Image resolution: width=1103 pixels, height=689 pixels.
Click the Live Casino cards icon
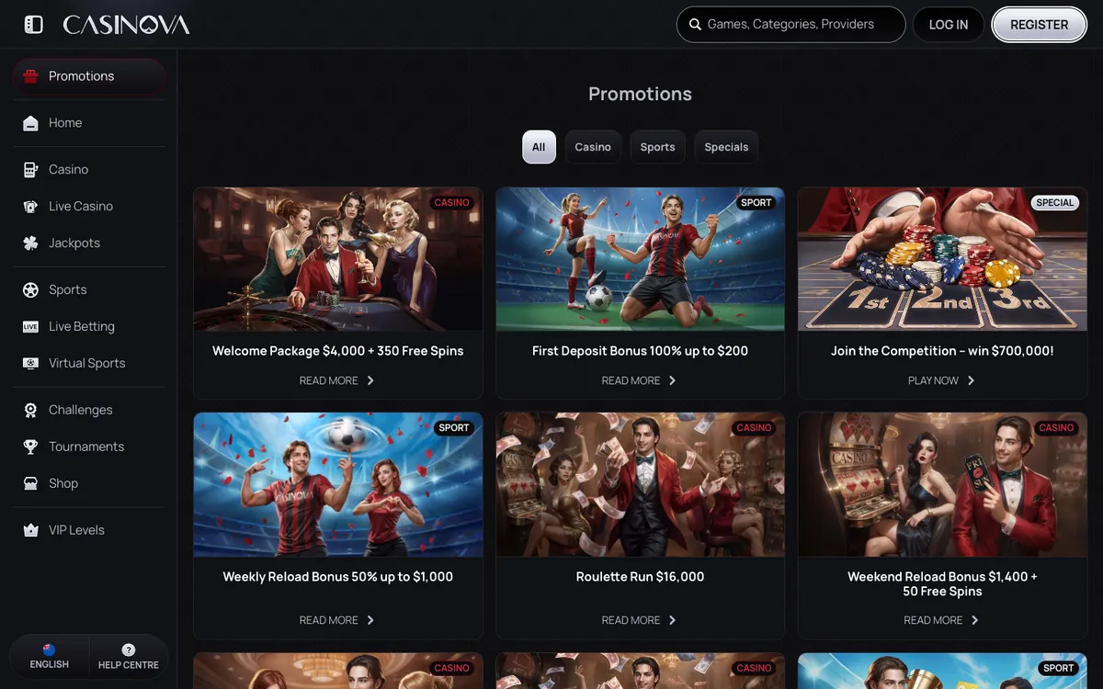tap(30, 207)
